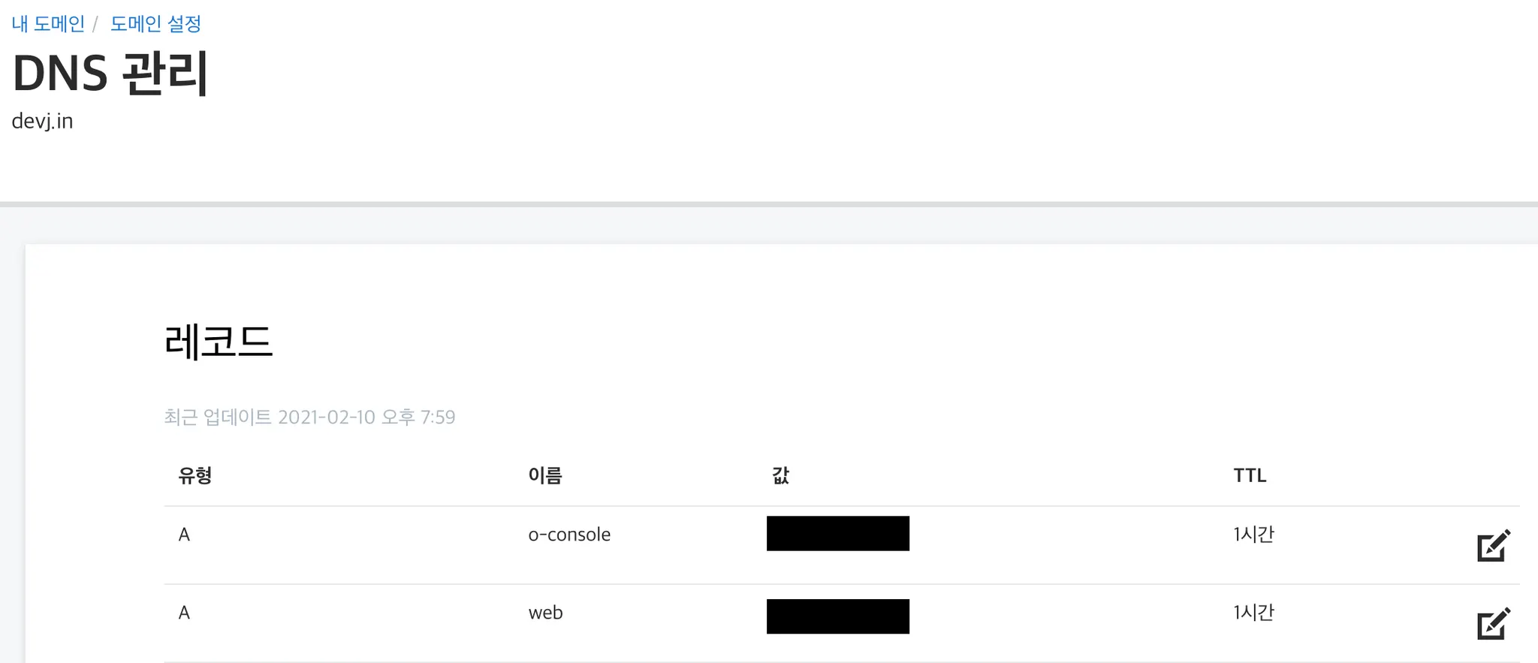Click the 유형 column header
Image resolution: width=1538 pixels, height=663 pixels.
tap(195, 475)
